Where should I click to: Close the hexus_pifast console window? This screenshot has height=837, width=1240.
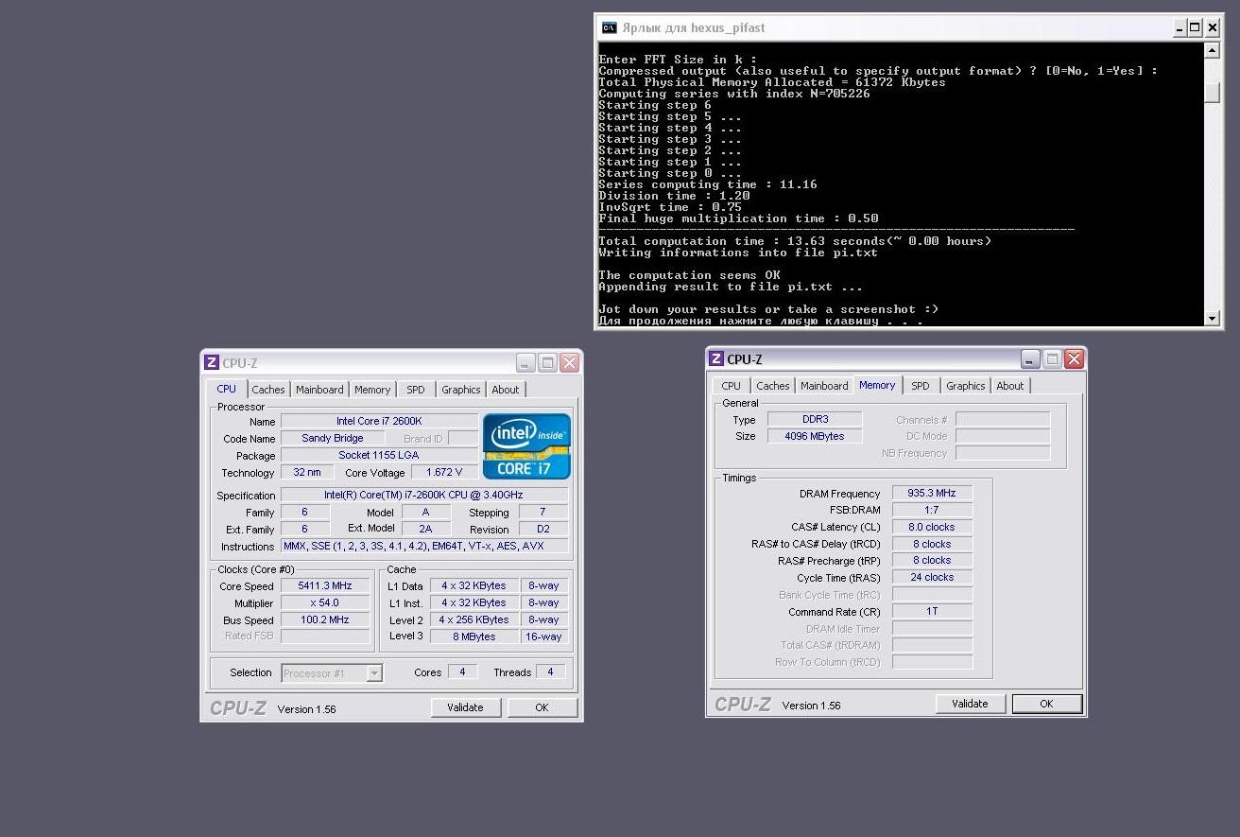pos(1213,27)
